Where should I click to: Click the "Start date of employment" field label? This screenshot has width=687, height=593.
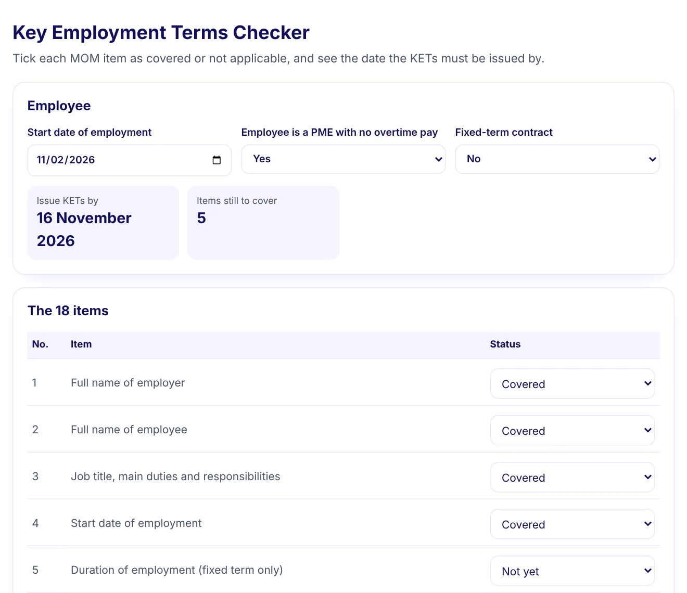pyautogui.click(x=90, y=132)
